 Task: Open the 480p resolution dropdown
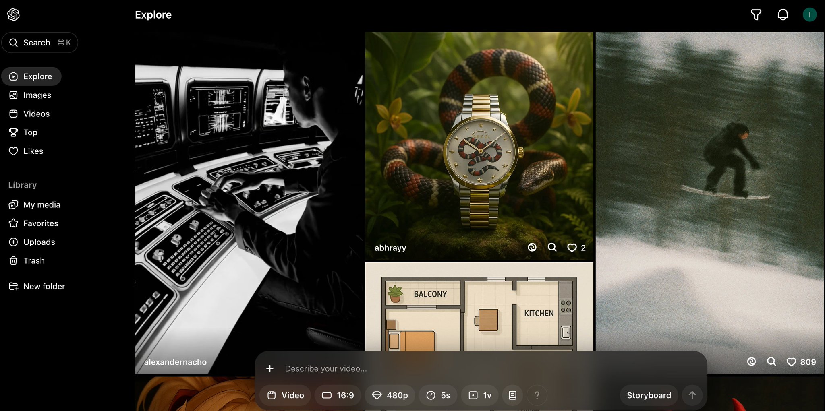coord(390,395)
